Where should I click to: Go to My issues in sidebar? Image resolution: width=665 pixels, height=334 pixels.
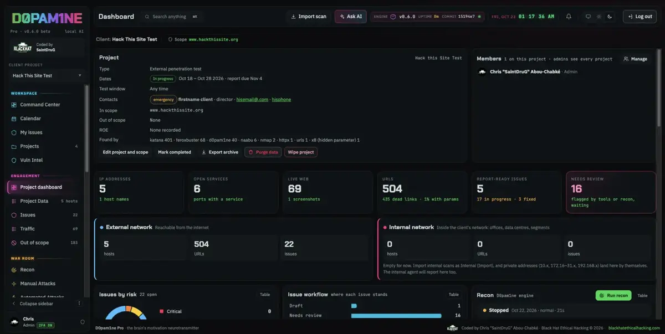[x=44, y=132]
